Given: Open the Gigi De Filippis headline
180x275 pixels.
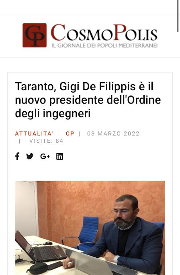Looking at the screenshot, I should pyautogui.click(x=88, y=100).
